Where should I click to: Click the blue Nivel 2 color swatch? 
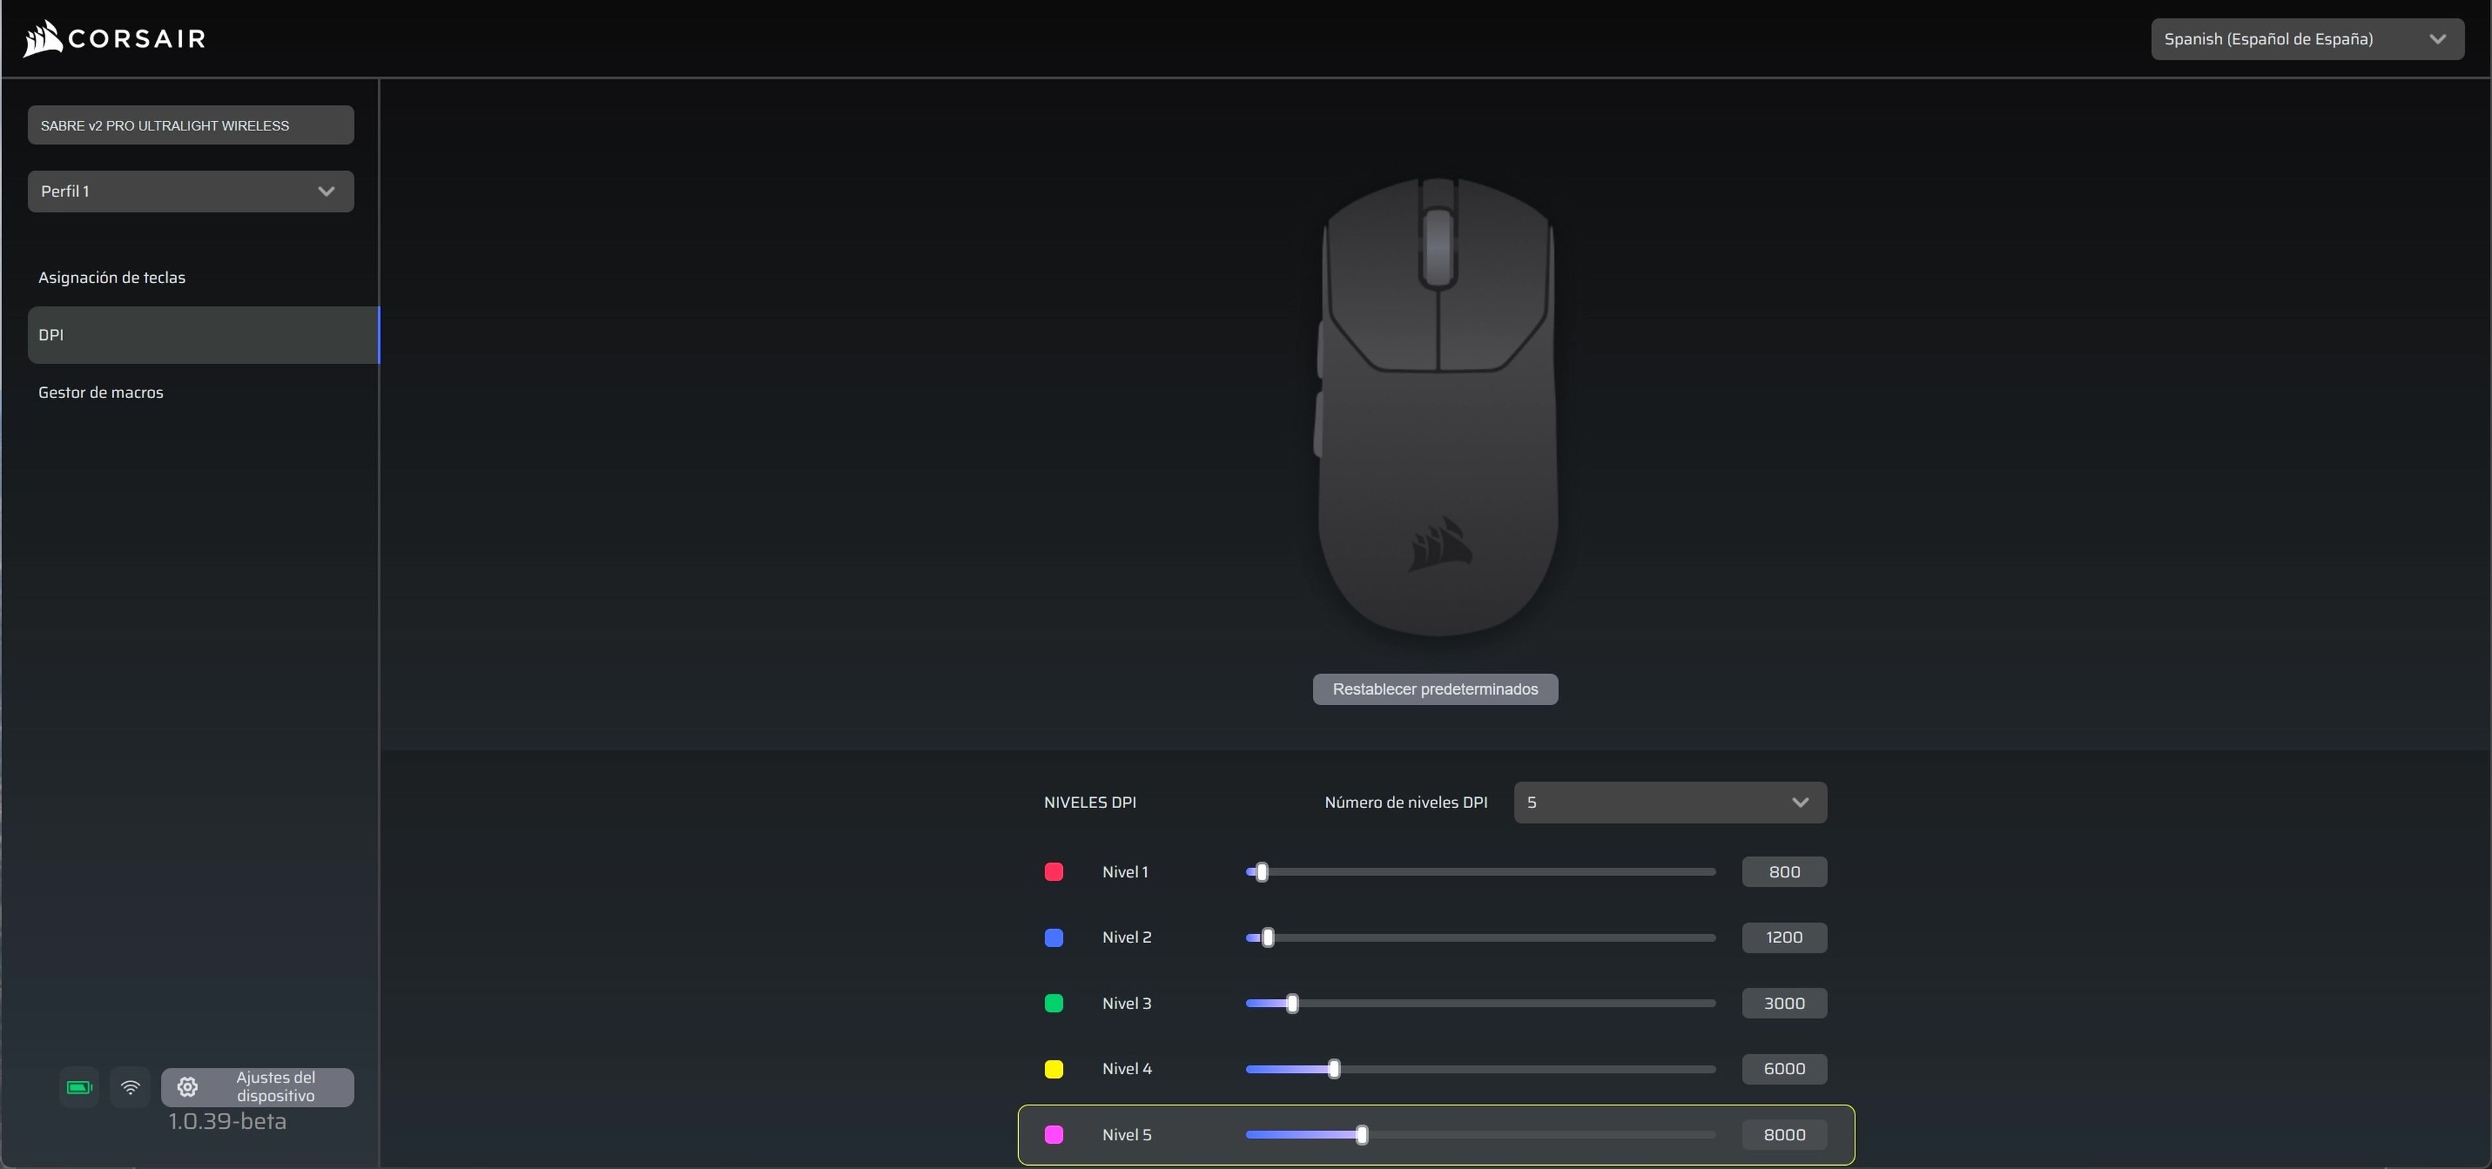pyautogui.click(x=1053, y=937)
